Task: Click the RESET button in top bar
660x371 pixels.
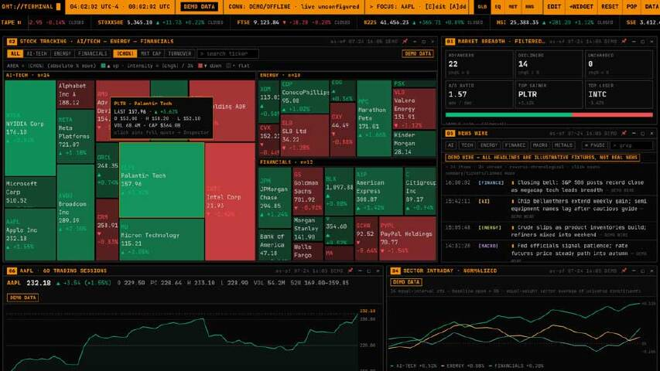Action: [610, 7]
